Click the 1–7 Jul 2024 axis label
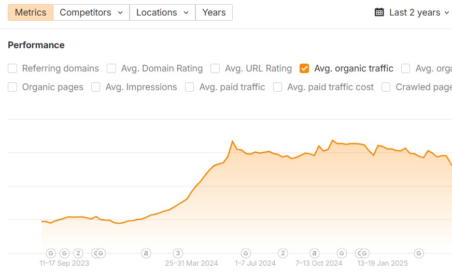 (255, 263)
